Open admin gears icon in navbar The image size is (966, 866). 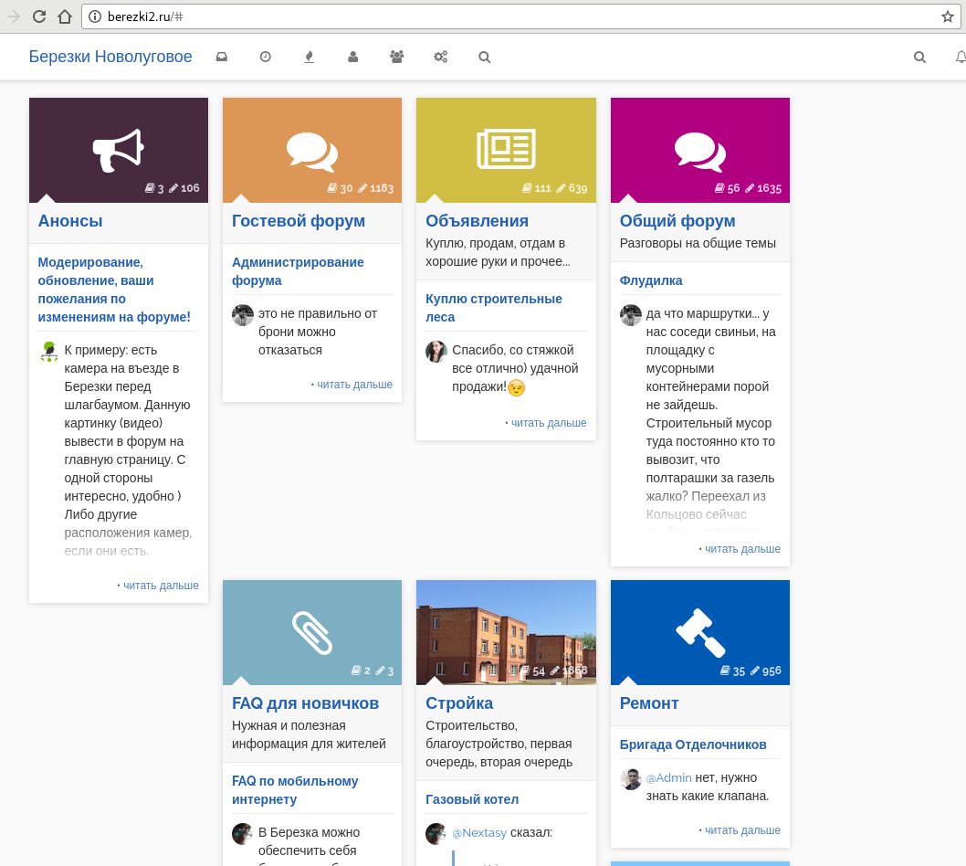point(440,57)
